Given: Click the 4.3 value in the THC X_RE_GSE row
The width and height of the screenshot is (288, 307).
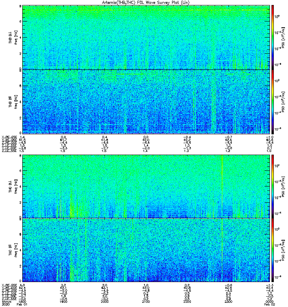Looking at the screenshot, I should (22, 285).
